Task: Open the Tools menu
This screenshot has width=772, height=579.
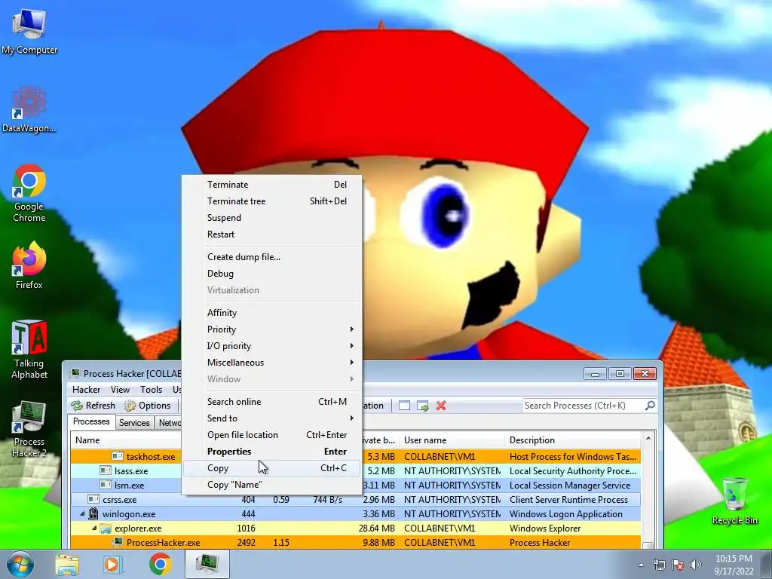Action: click(x=151, y=390)
